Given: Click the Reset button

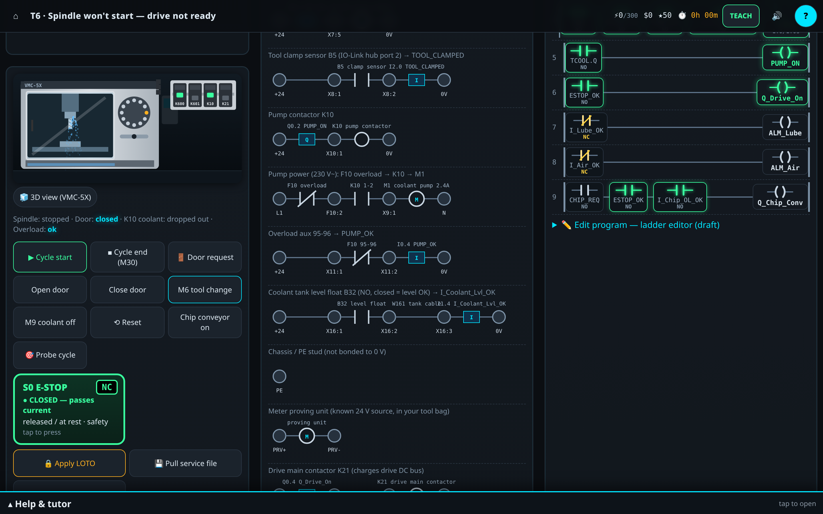Looking at the screenshot, I should pos(127,322).
